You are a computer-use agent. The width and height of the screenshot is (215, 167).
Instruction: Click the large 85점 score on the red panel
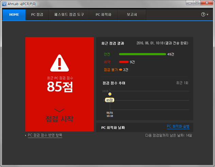[x=60, y=87]
